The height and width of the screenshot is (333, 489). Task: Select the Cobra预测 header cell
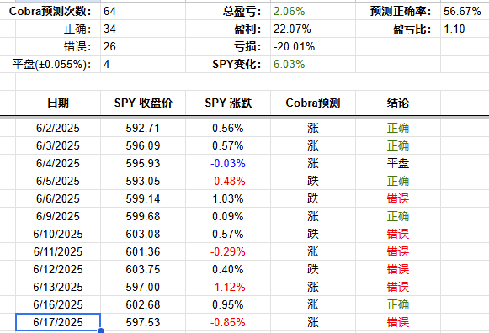tap(313, 103)
